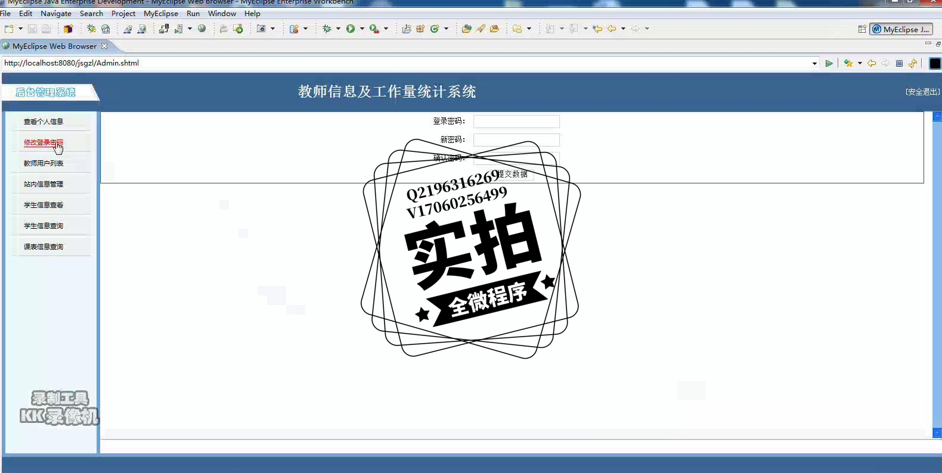Viewport: 942px width, 473px height.
Task: Open 修改登录密码 in sidebar
Action: [x=44, y=142]
